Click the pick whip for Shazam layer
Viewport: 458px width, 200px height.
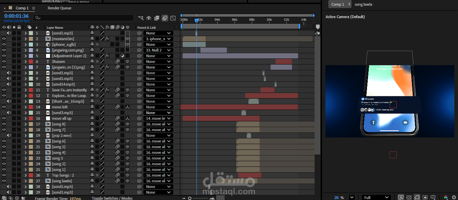point(139,62)
